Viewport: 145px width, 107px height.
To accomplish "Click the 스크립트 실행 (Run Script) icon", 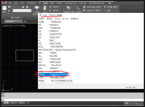I will [x=78, y=8].
